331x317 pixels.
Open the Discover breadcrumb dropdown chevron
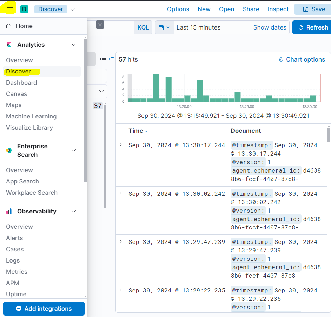point(73,9)
